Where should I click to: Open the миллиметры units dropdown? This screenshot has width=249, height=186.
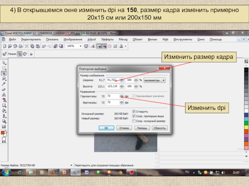click(x=154, y=80)
